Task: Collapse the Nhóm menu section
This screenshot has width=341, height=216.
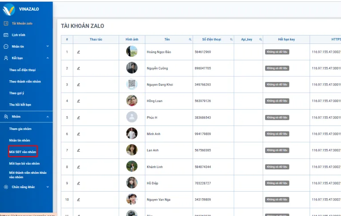Action: point(48,117)
